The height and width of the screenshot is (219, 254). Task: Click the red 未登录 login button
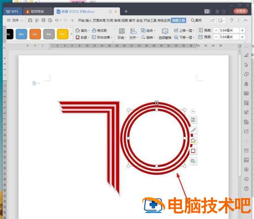point(241,11)
